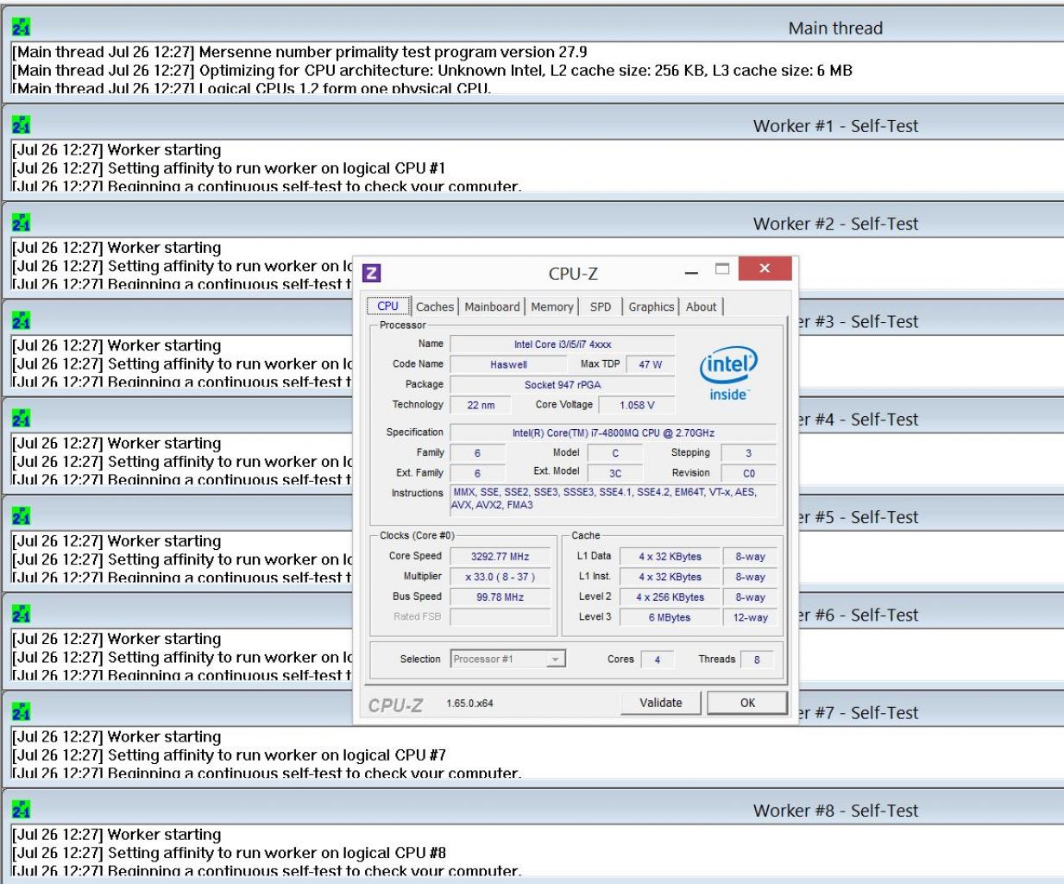Click the Prime95 icon of Worker #1 window
The height and width of the screenshot is (884, 1064).
[x=22, y=125]
